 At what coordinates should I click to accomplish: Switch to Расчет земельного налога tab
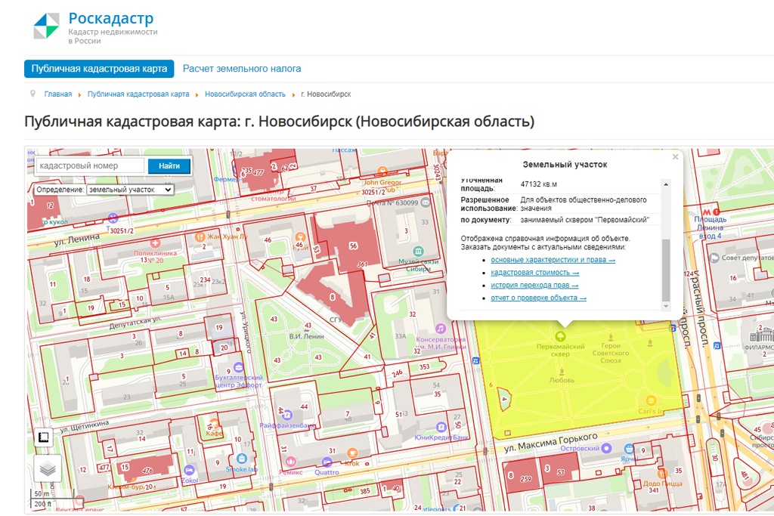[242, 69]
